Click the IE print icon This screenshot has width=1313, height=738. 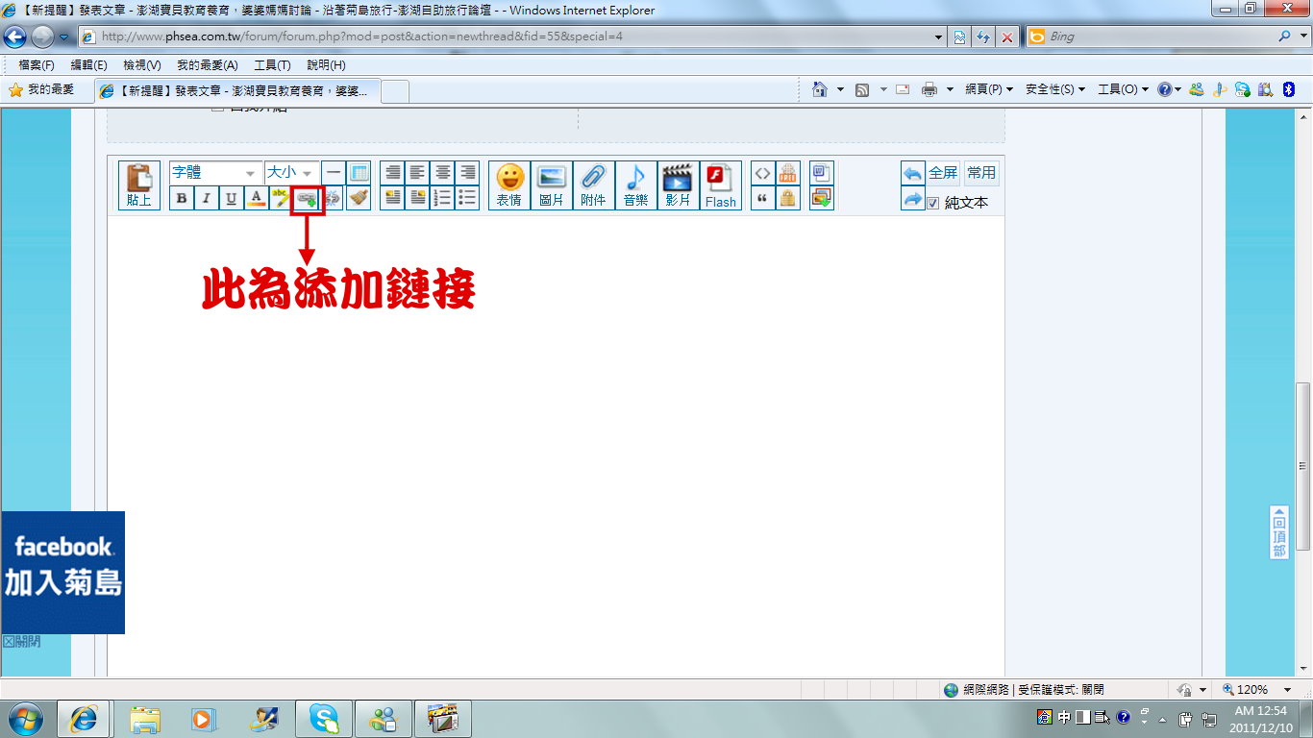pos(929,89)
